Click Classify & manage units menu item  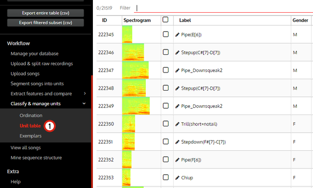(x=36, y=103)
